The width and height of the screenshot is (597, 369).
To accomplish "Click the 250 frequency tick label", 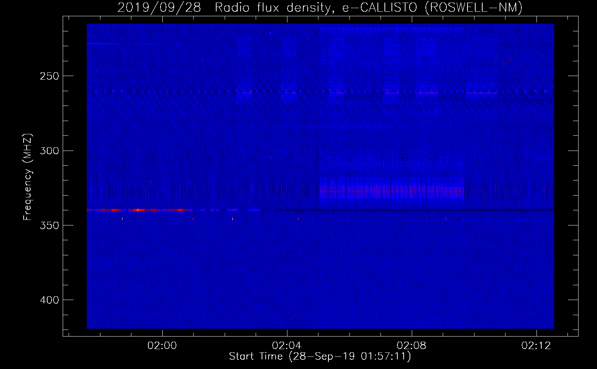I will point(49,76).
